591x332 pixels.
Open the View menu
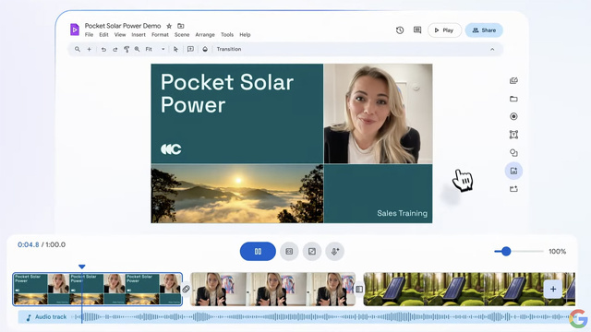click(120, 35)
